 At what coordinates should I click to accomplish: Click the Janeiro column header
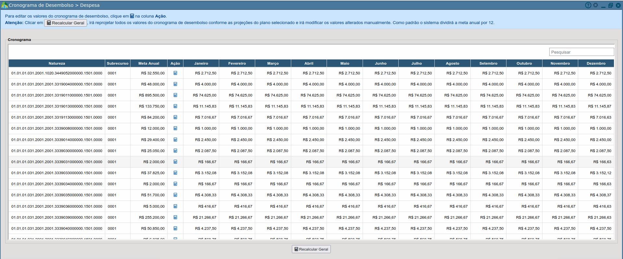click(x=201, y=63)
